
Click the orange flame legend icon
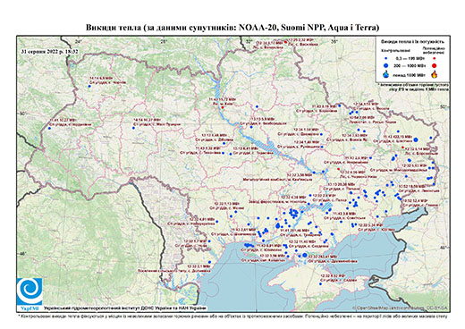[x=435, y=74]
